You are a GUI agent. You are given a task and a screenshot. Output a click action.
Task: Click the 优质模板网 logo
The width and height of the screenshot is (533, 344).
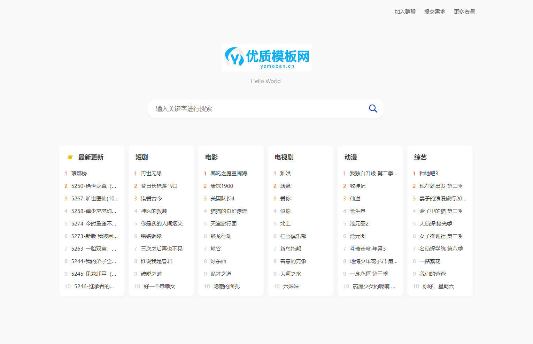click(x=266, y=57)
